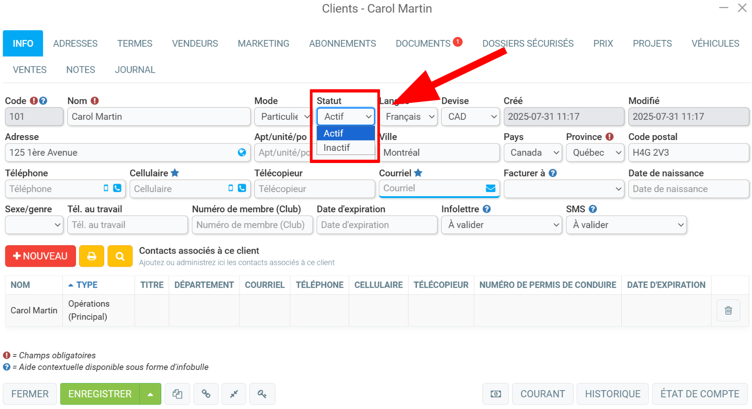Click the money bill icon beside Courant
Viewport: 752px width, 409px height.
point(495,394)
